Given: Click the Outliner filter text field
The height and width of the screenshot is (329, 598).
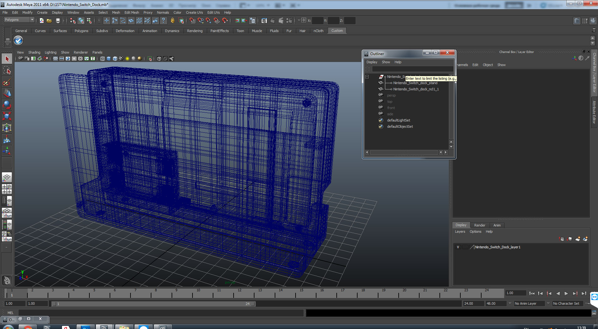Looking at the screenshot, I should (x=412, y=69).
